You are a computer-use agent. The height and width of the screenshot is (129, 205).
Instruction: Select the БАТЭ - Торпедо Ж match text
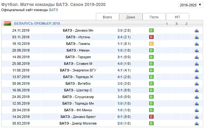pyautogui.click(x=78, y=77)
